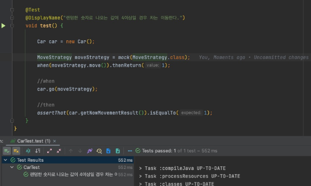Select the Korean-named passed test row
Viewport: 311px width, 186px height.
[x=67, y=175]
